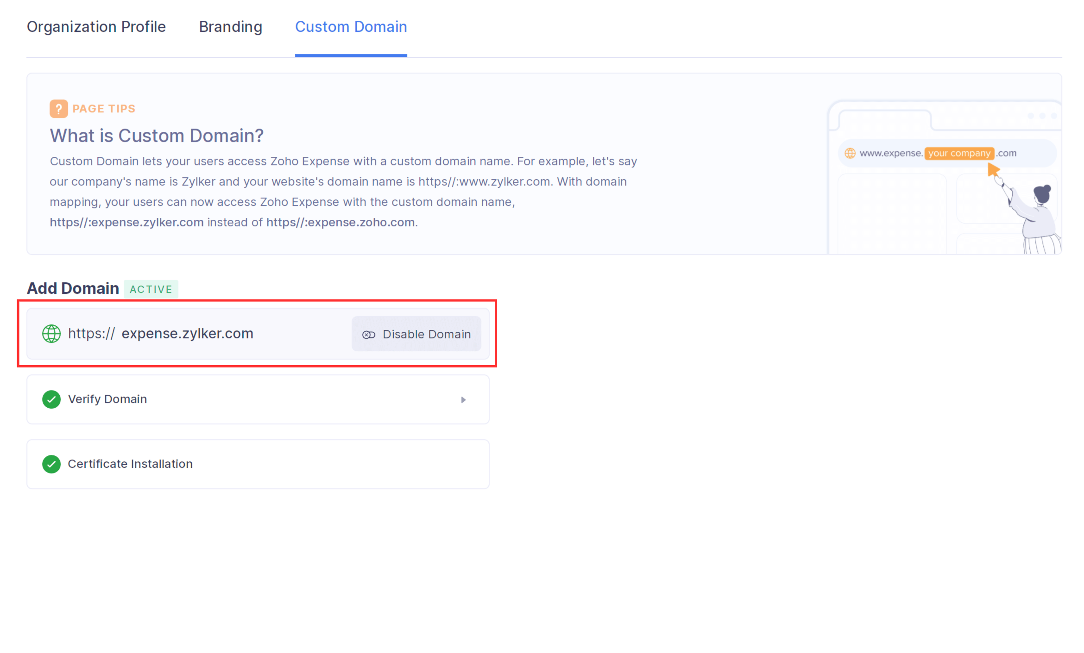The image size is (1084, 653).
Task: Click the 'your company' highlight in the illustration
Action: [x=959, y=153]
